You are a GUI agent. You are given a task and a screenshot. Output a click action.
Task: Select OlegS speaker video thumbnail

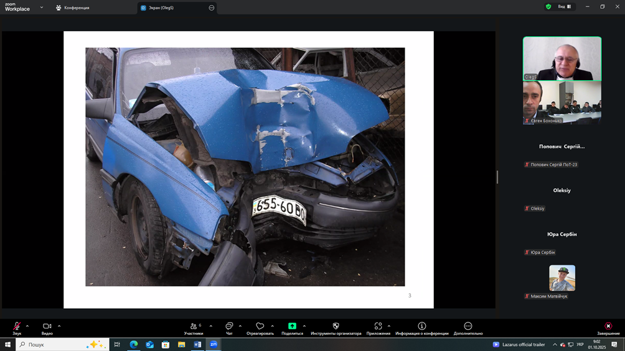pyautogui.click(x=562, y=58)
